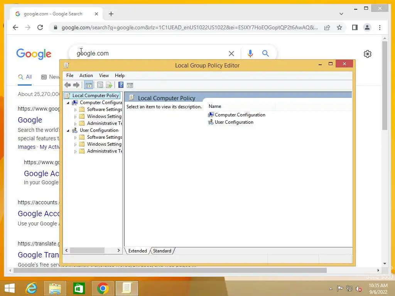The width and height of the screenshot is (395, 296).
Task: Click Chrome's forward navigation arrow
Action: point(28,27)
